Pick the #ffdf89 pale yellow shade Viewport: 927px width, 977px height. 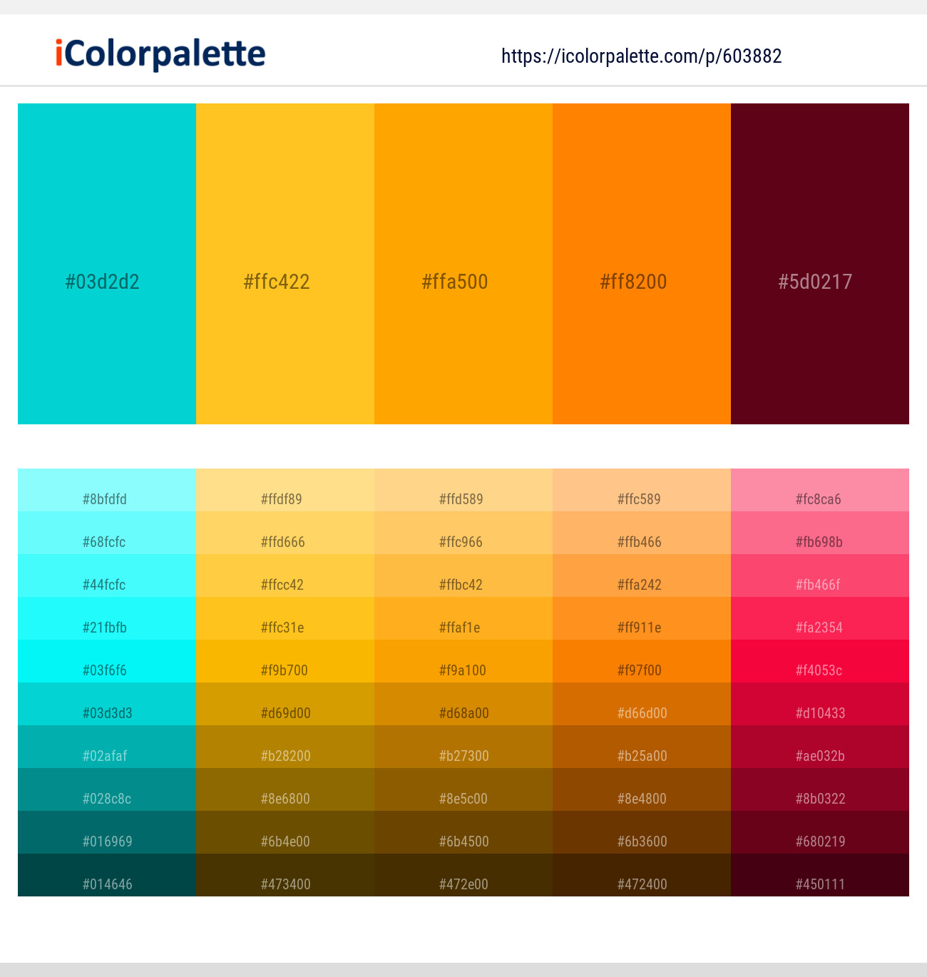click(285, 491)
